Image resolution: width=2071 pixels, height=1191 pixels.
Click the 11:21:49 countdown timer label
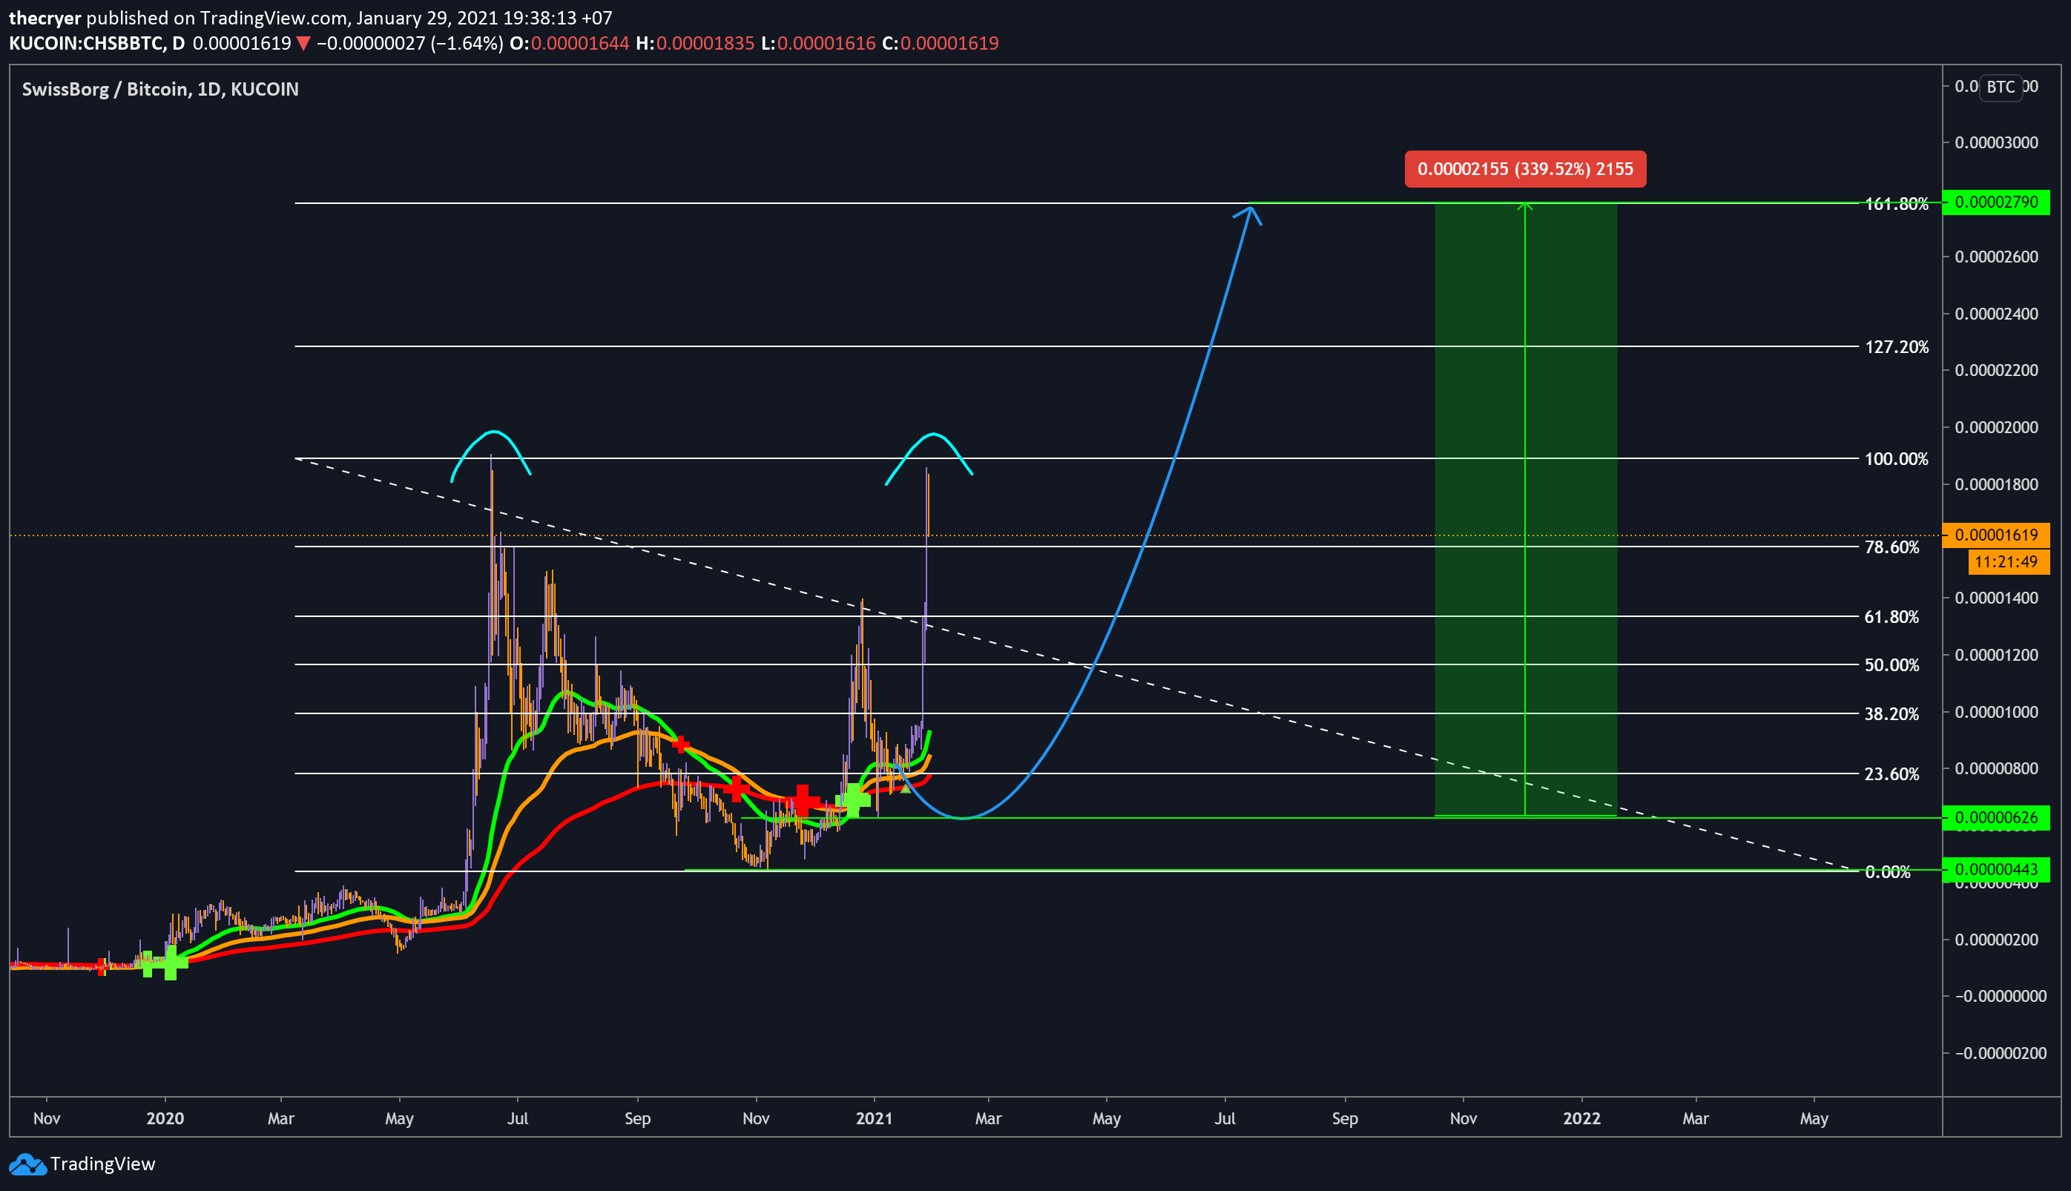click(2008, 562)
